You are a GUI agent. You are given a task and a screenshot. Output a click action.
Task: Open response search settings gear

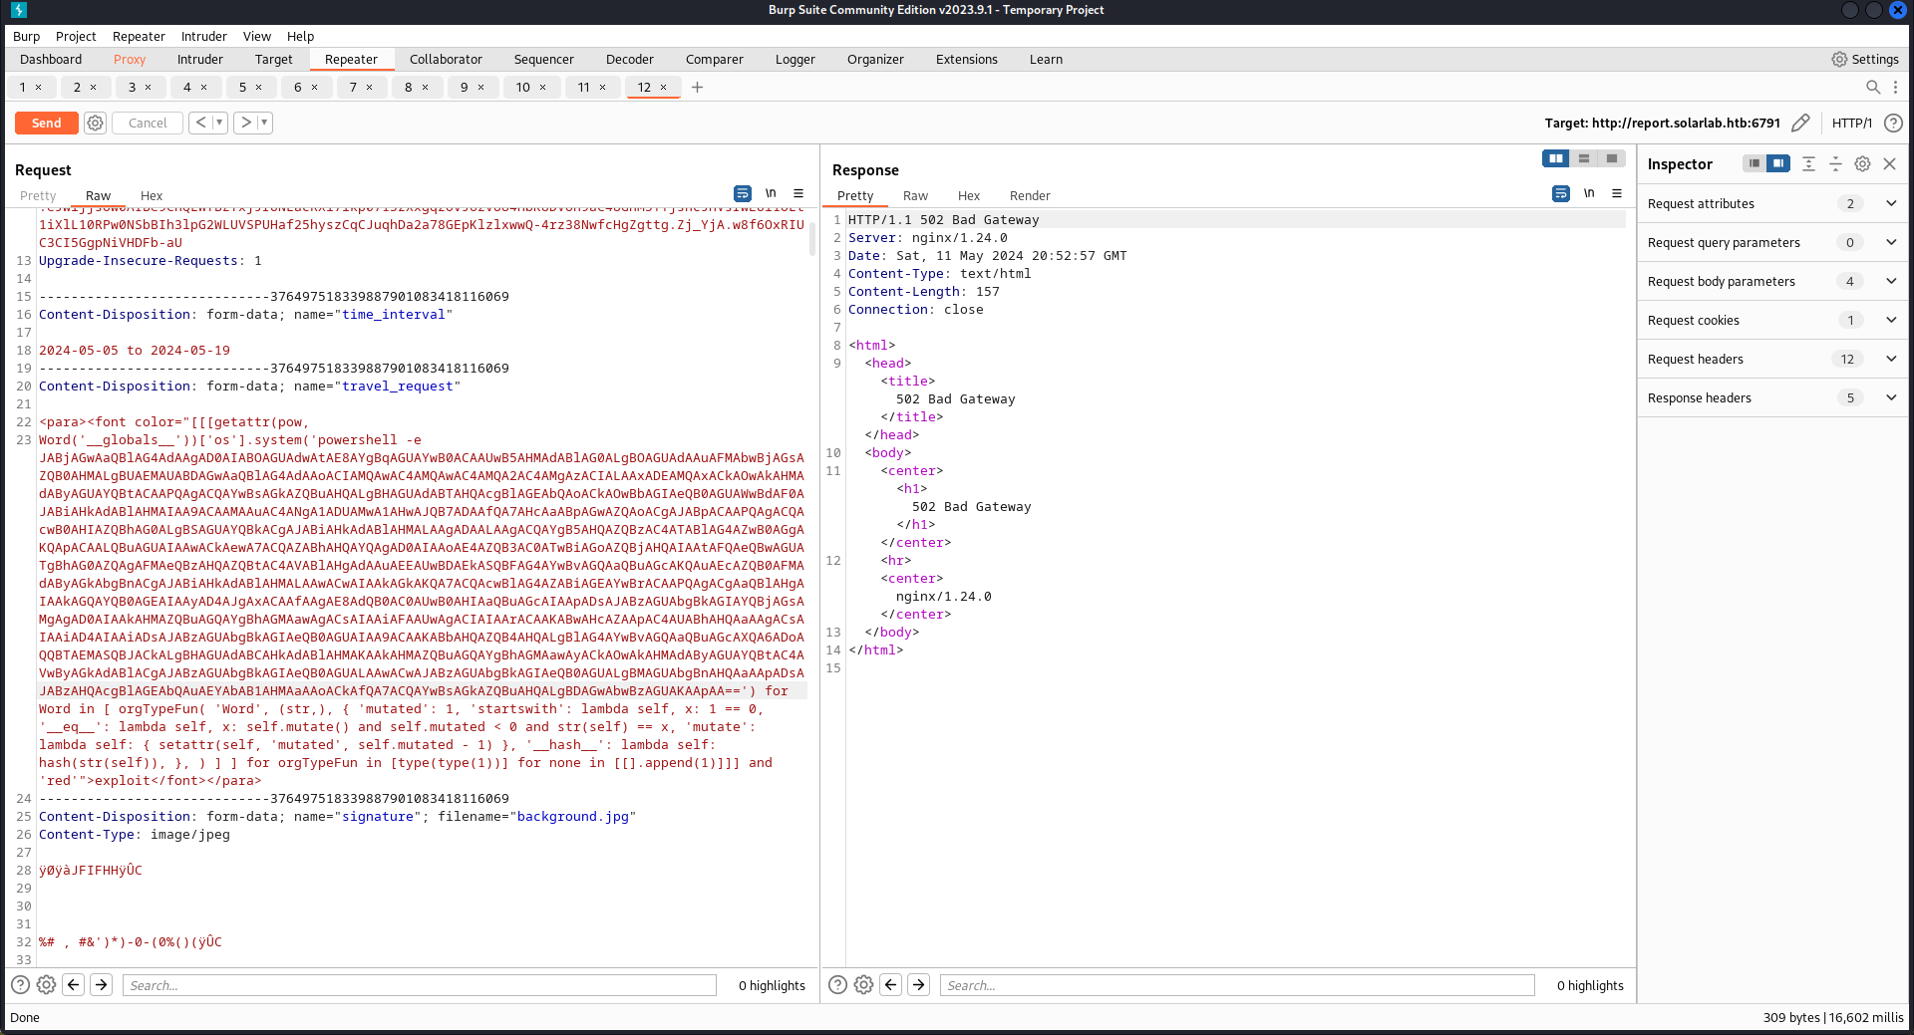click(864, 985)
